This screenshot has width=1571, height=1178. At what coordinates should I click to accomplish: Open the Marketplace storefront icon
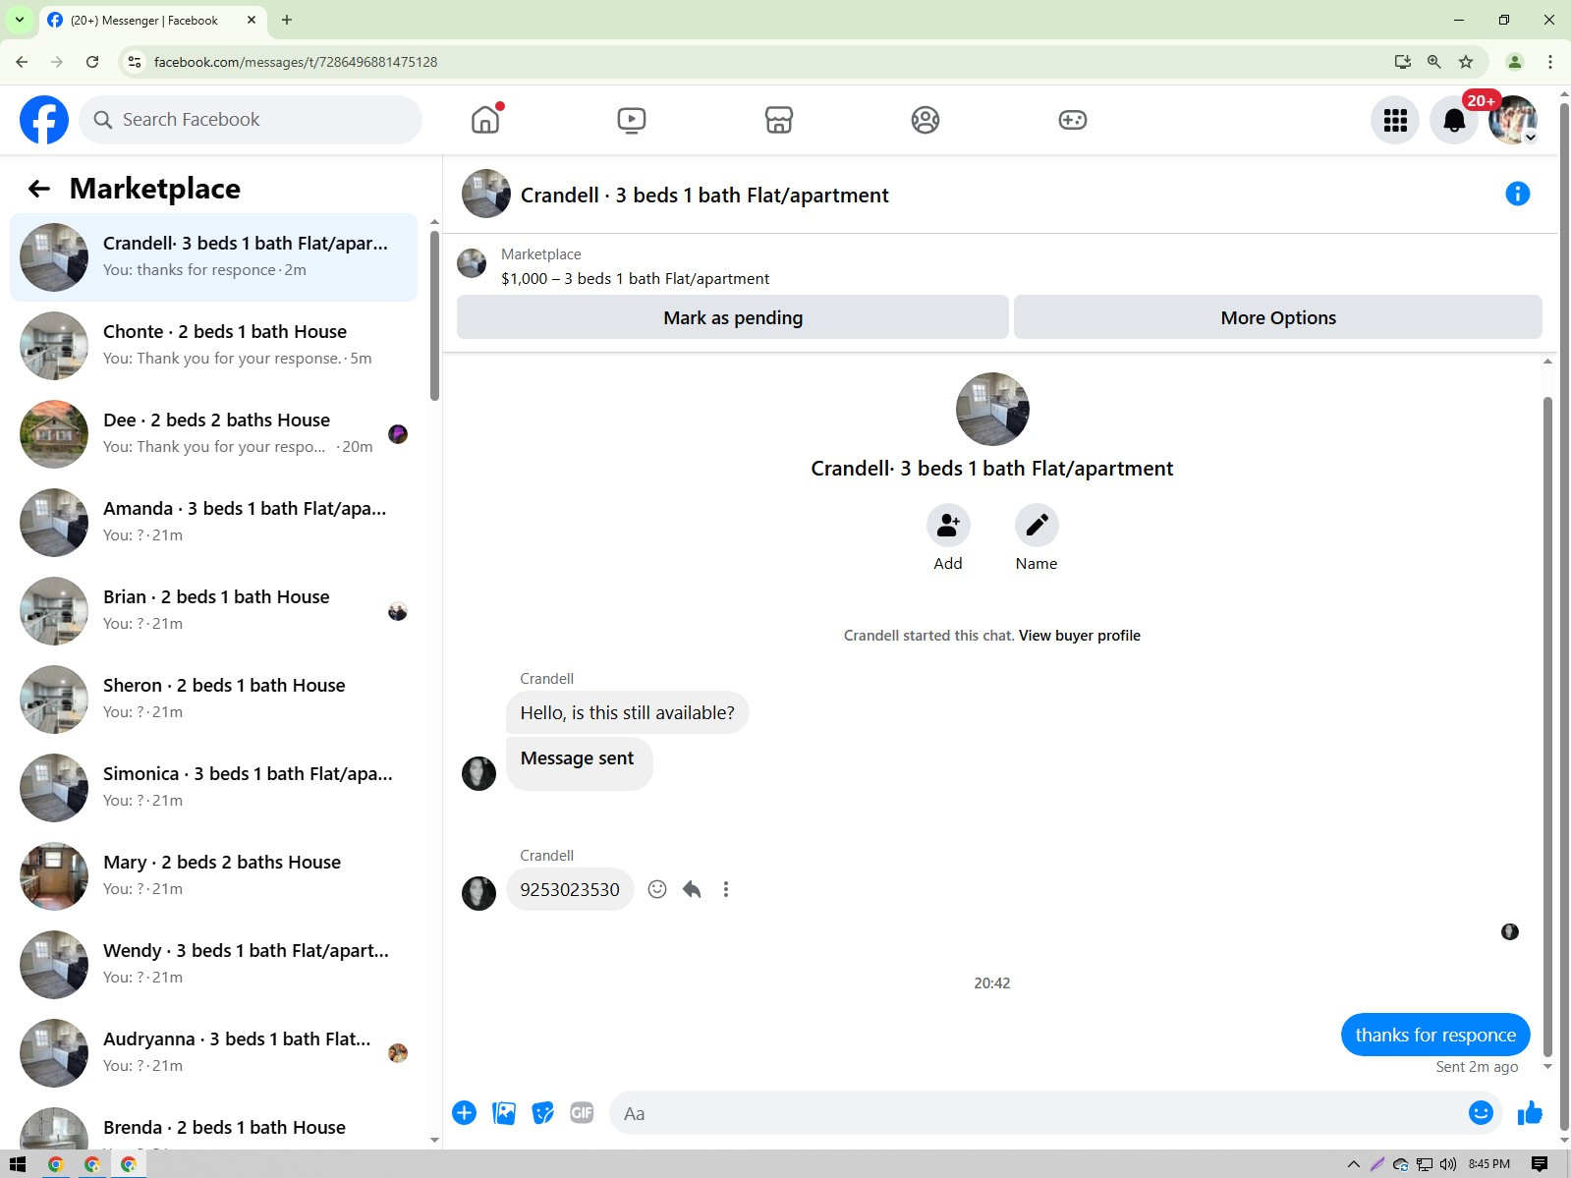coord(779,120)
